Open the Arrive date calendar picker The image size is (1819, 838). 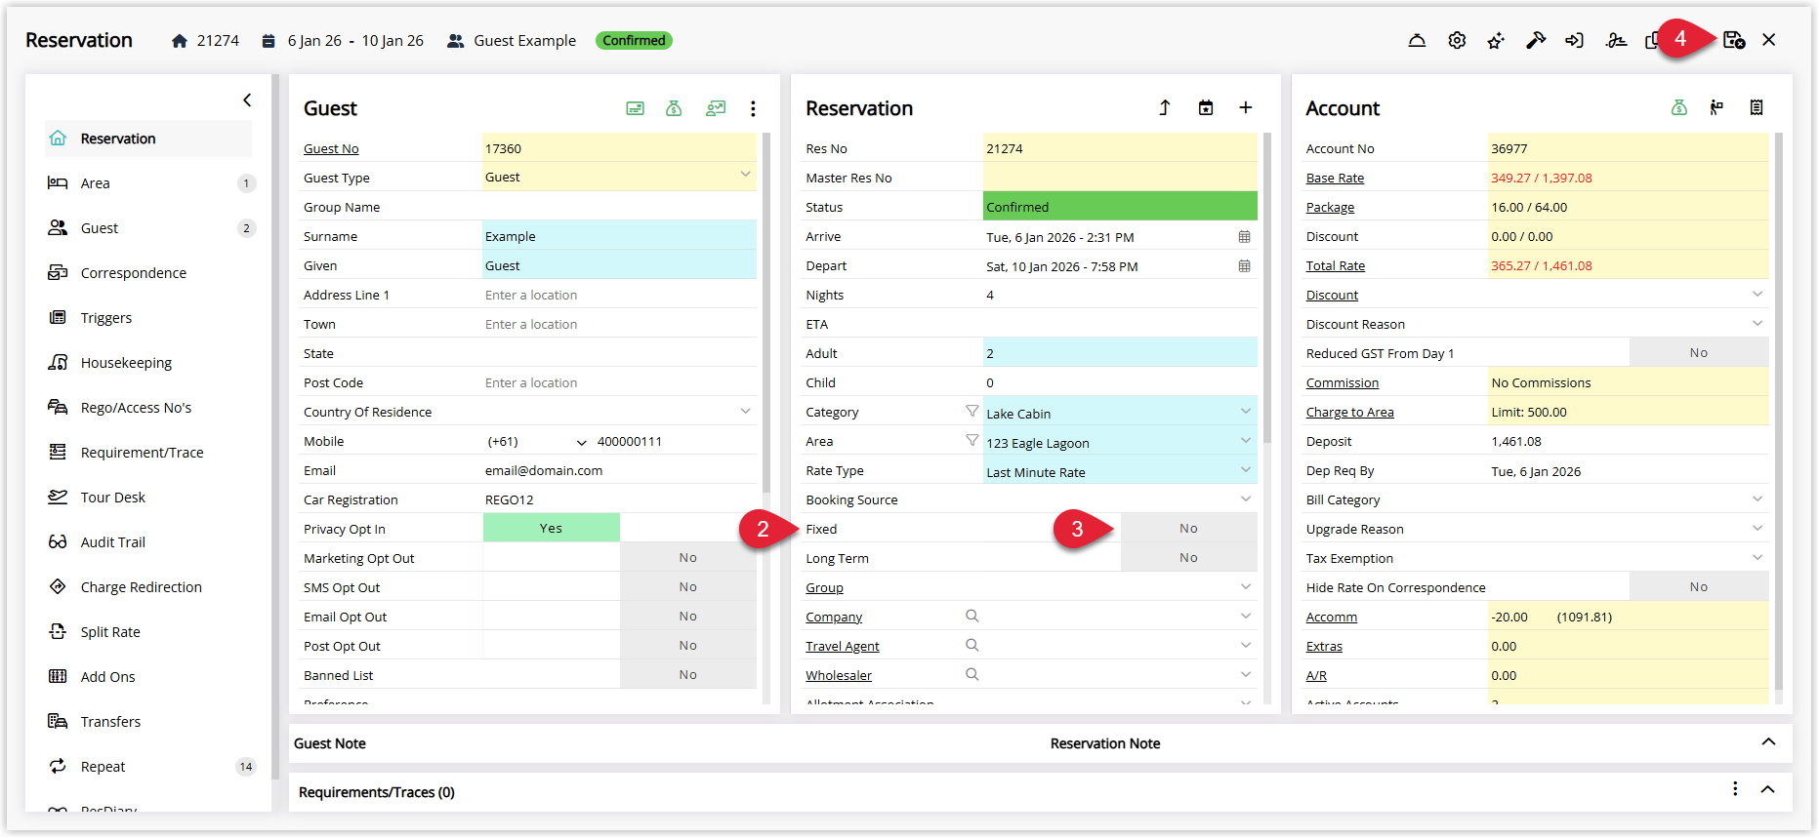[1244, 237]
